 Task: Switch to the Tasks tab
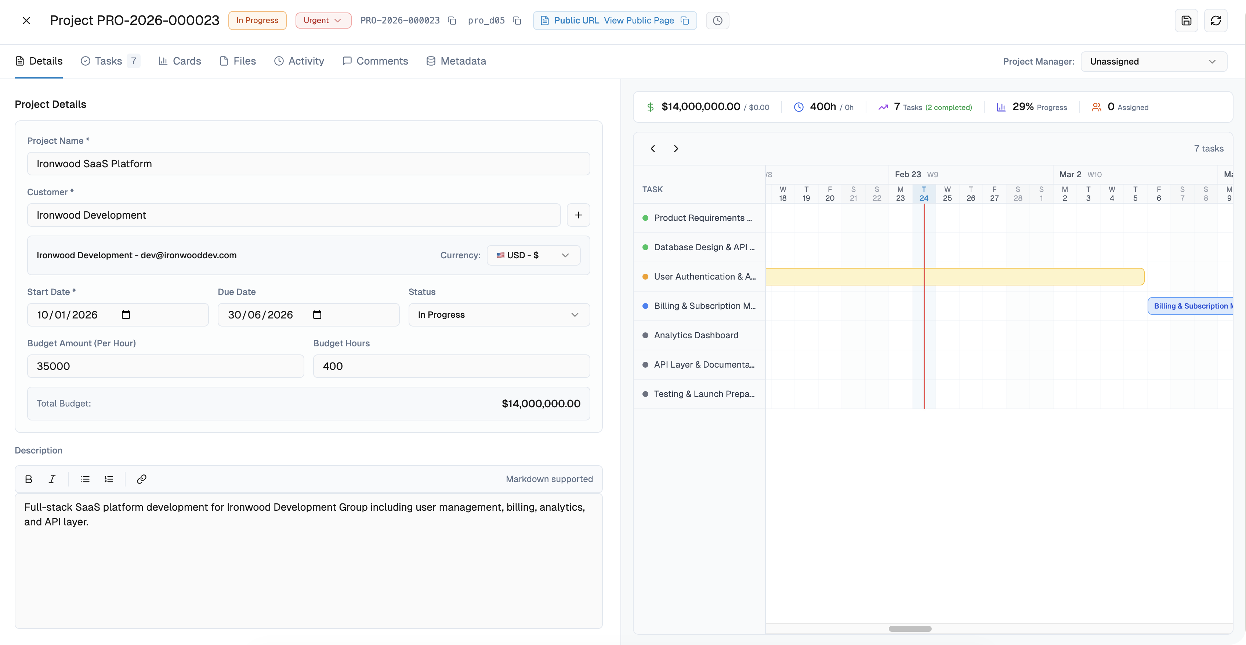pyautogui.click(x=110, y=61)
